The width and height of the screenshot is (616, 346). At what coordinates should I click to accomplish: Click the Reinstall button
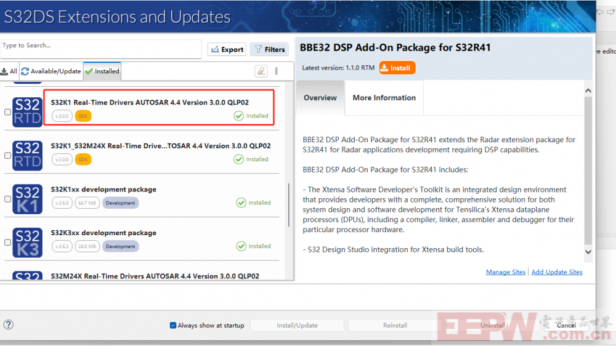click(395, 325)
